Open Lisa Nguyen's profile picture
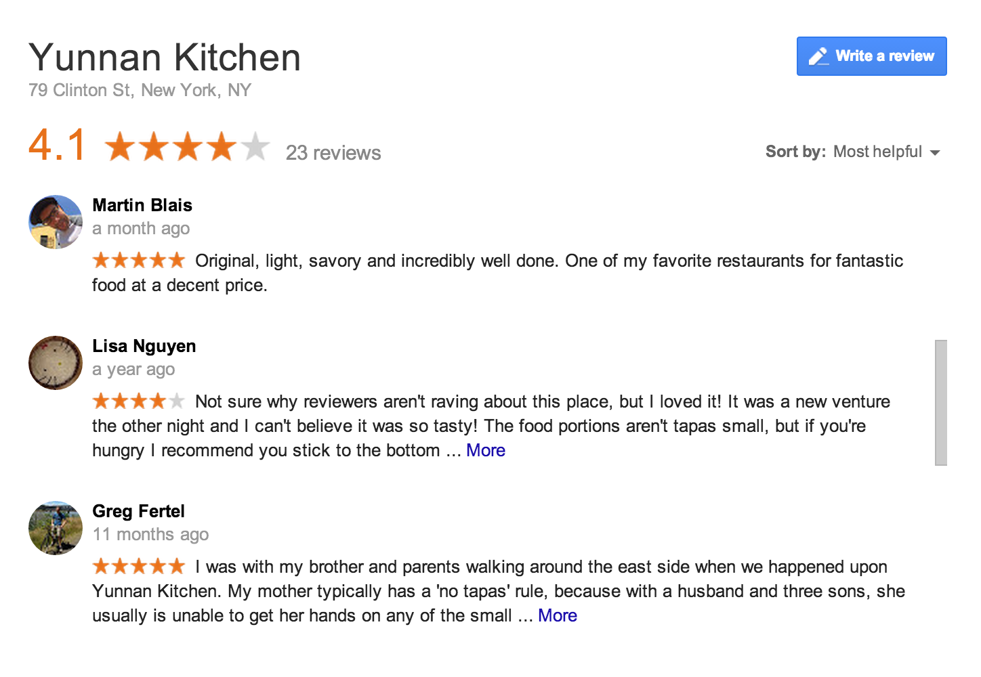 [x=55, y=363]
